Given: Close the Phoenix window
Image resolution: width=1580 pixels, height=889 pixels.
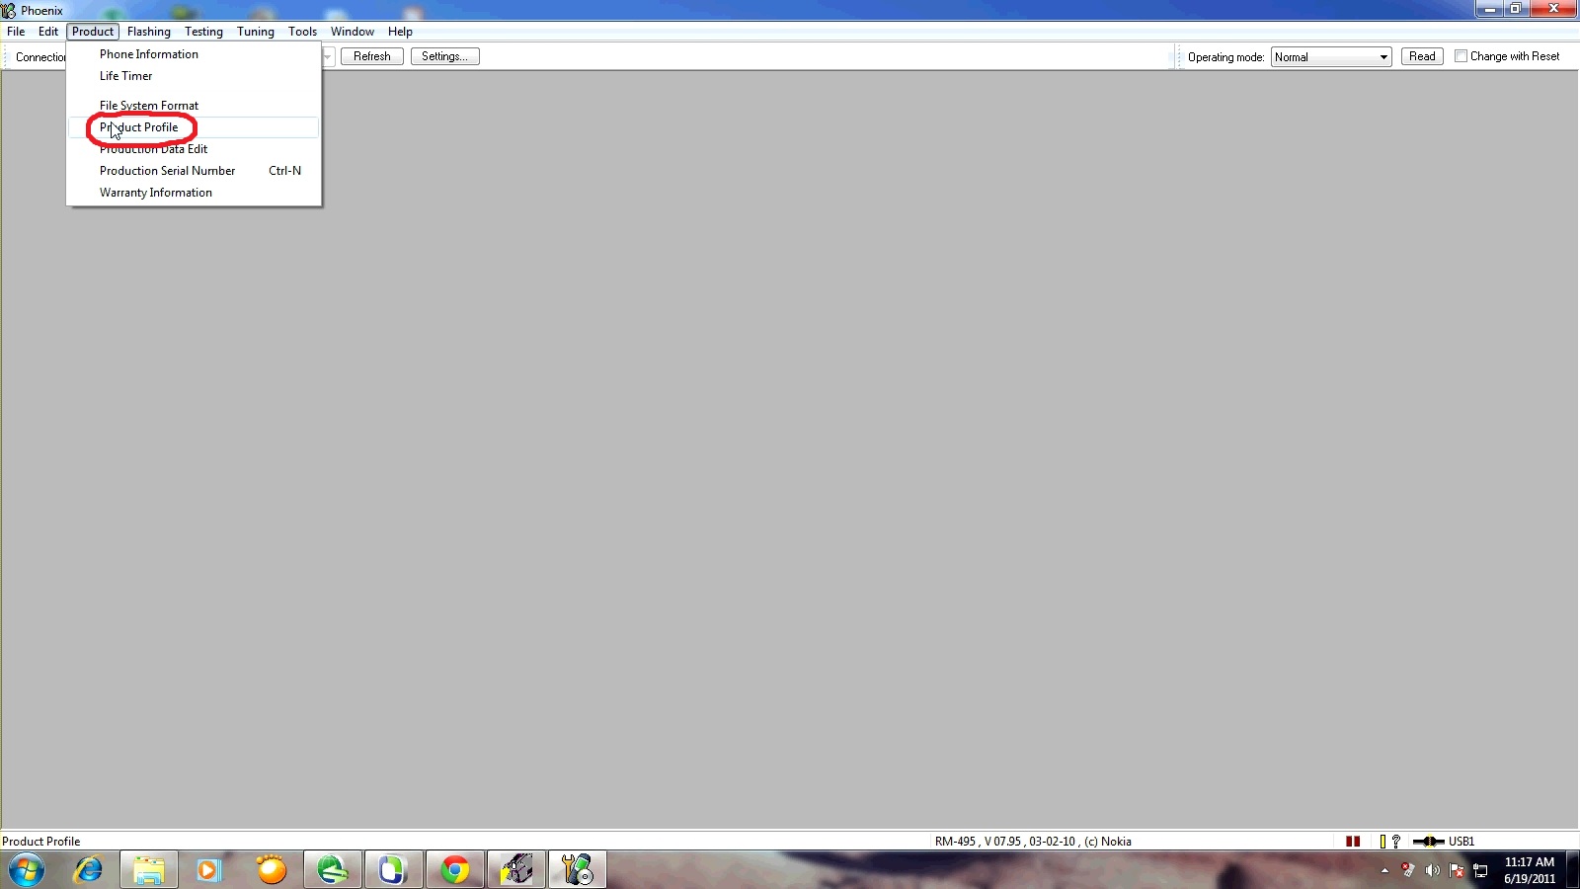Looking at the screenshot, I should tap(1553, 9).
